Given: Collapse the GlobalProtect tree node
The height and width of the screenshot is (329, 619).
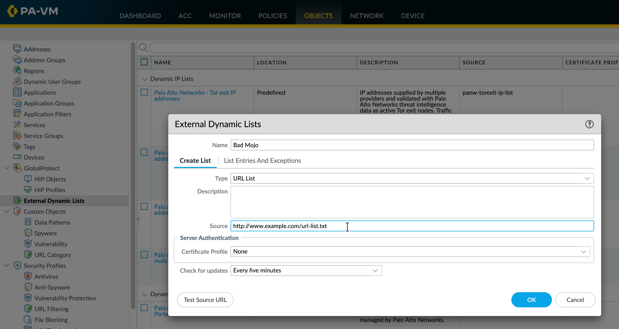Looking at the screenshot, I should pos(7,168).
